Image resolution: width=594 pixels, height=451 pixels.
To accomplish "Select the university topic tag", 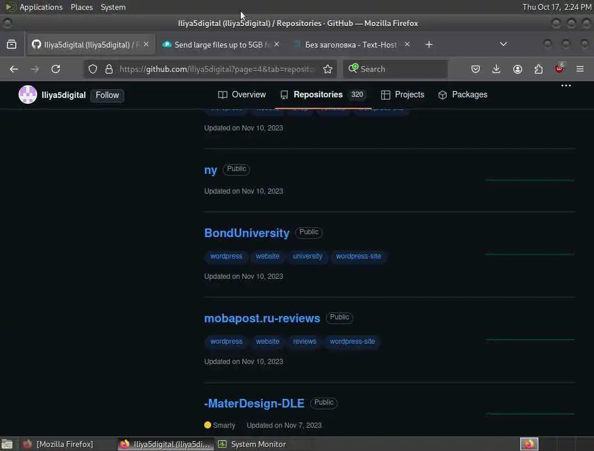I will pyautogui.click(x=307, y=256).
